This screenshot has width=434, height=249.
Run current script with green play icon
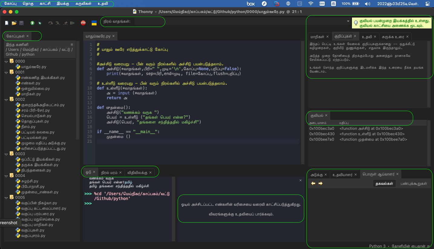click(x=32, y=23)
